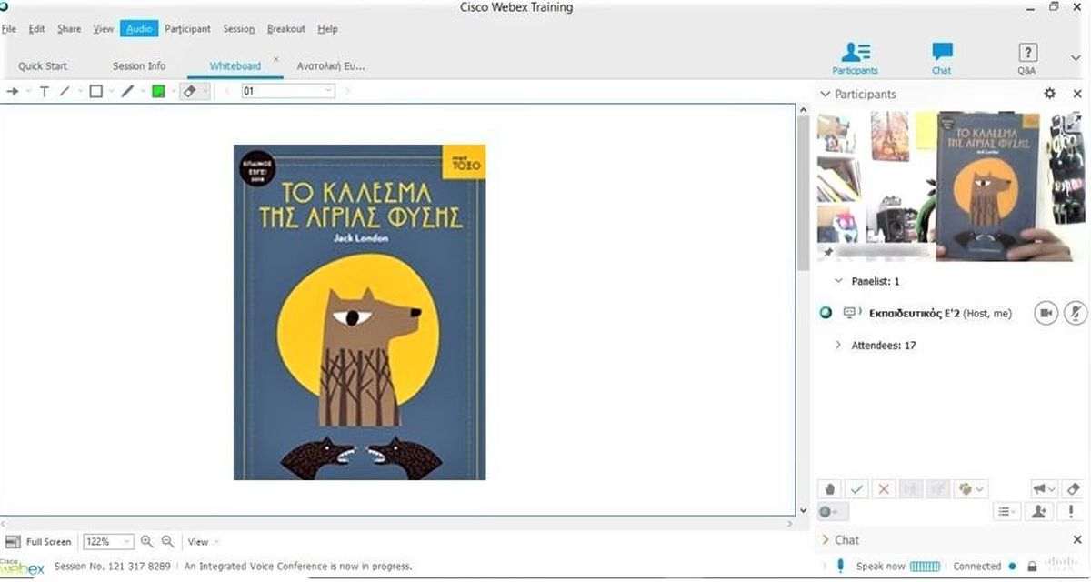Viewport: 1091px width, 582px height.
Task: Click the Yes checkmark feedback button
Action: 856,489
